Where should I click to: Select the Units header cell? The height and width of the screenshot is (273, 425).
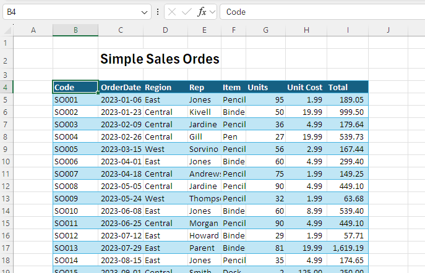click(x=265, y=87)
